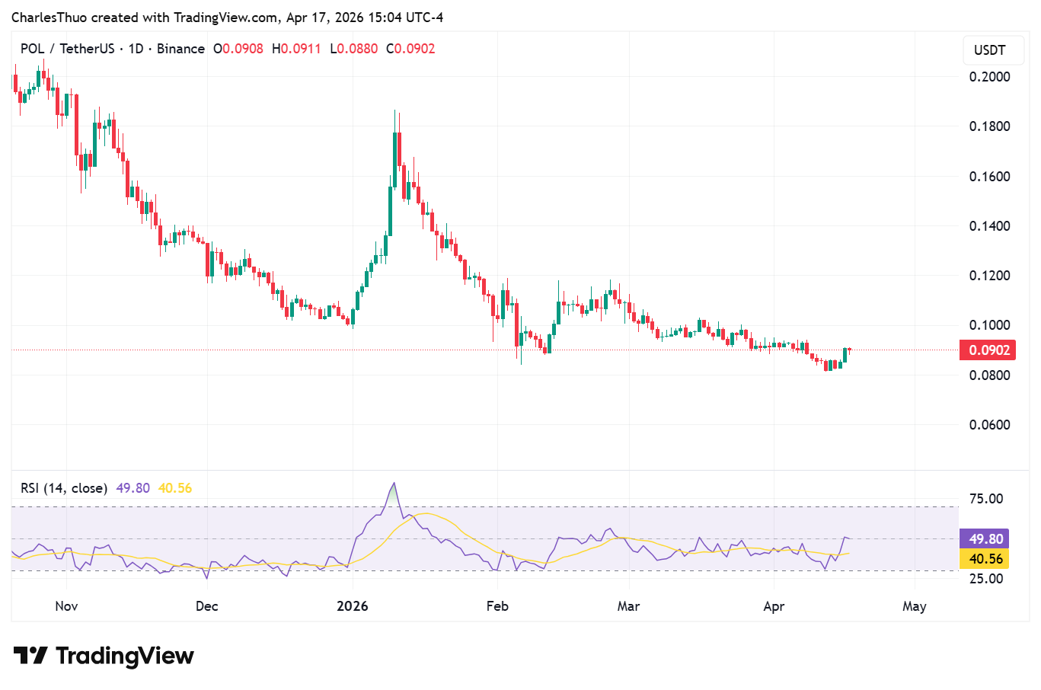Click the header attribution text with TradingView.com
Screen dimensions: 1041x690
(227, 18)
